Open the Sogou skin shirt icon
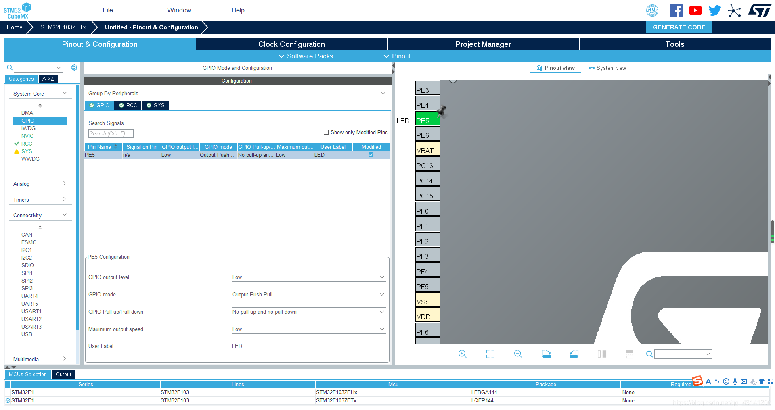775x410 pixels. pos(762,381)
